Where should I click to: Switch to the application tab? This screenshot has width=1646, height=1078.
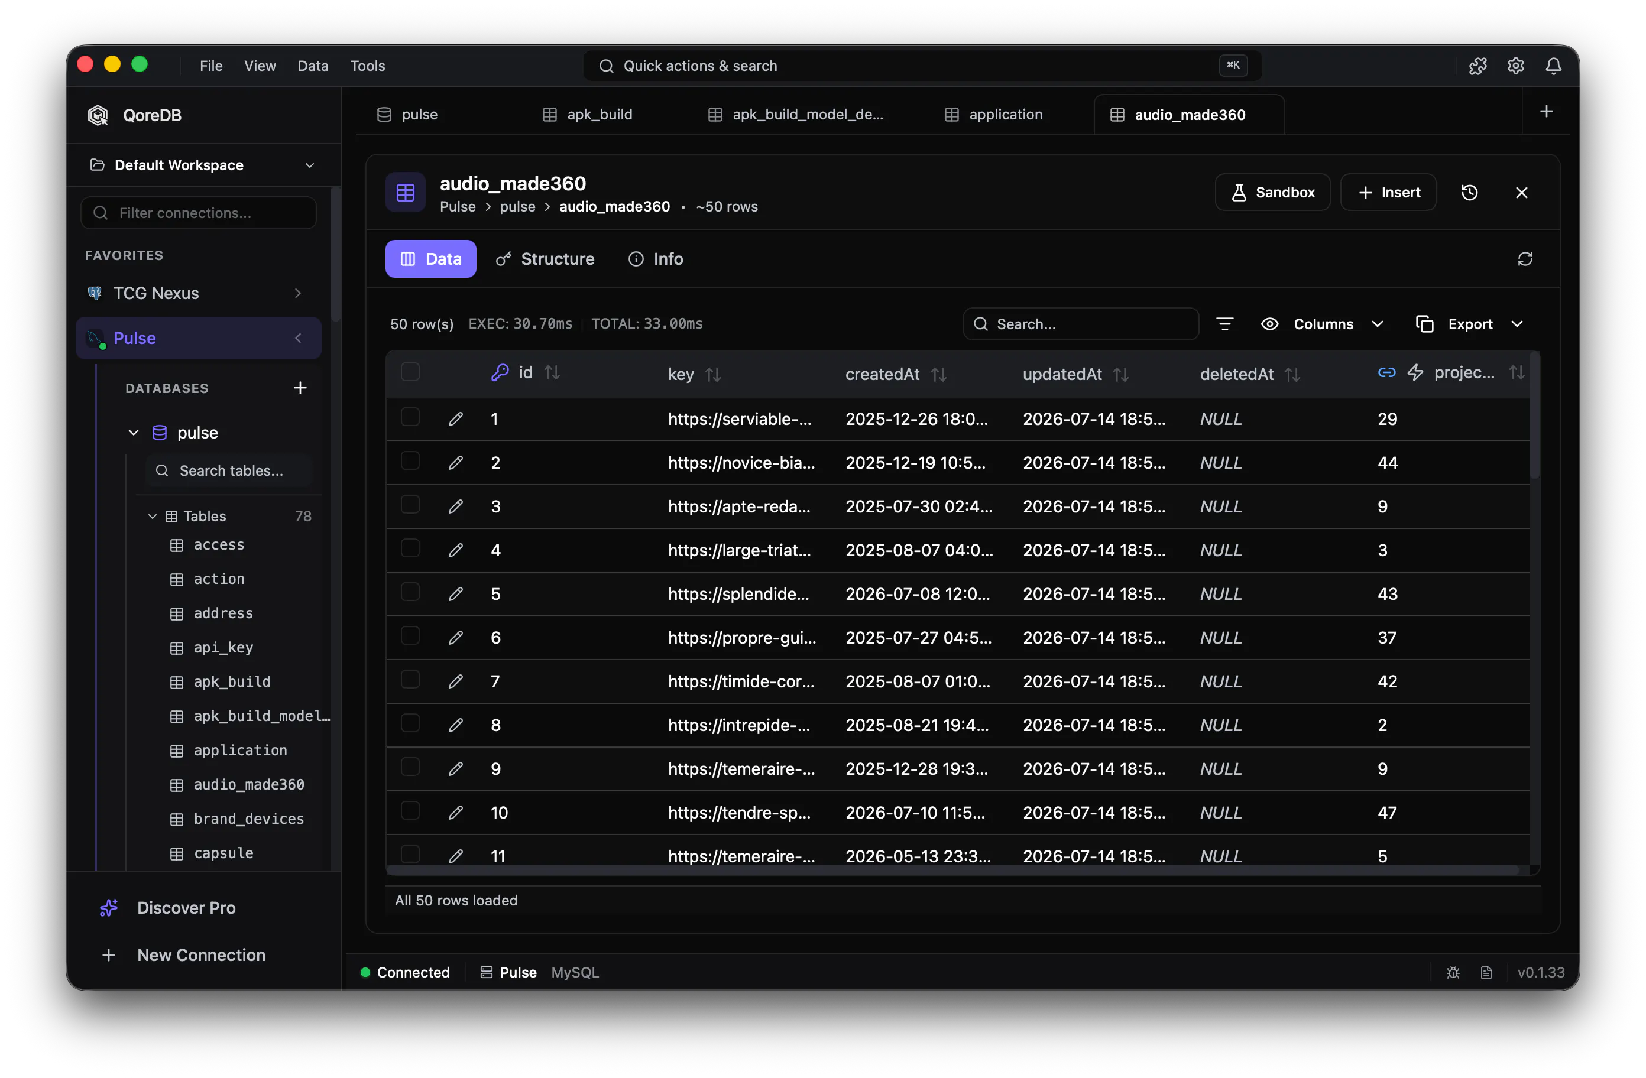pos(994,115)
